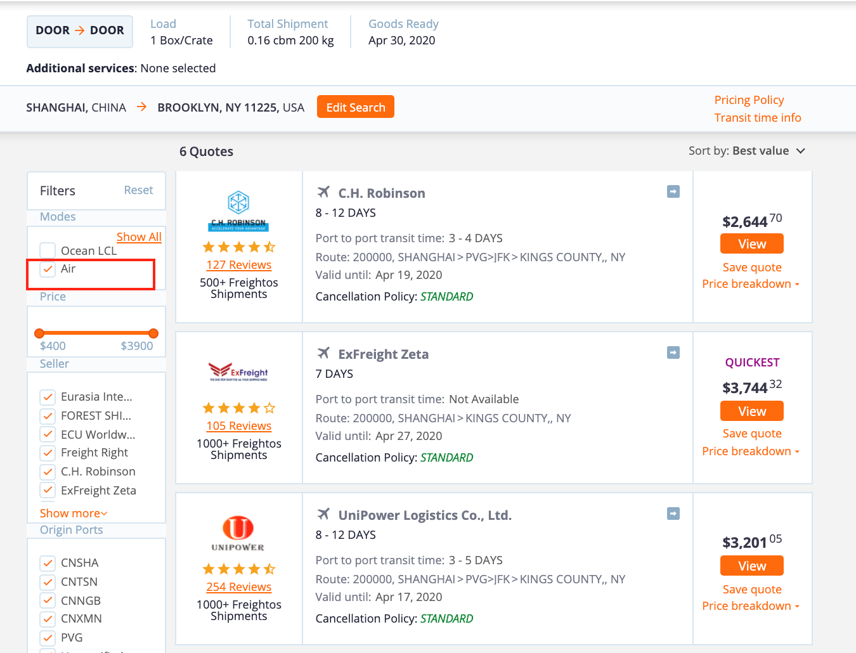Image resolution: width=856 pixels, height=653 pixels.
Task: Click the DOOR to DOOR shipment type box
Action: coord(80,31)
